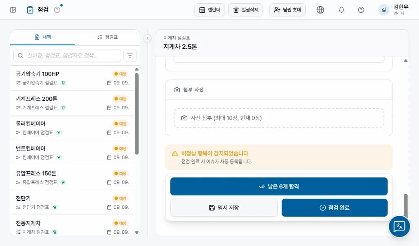Viewport: 419px width, 246px height.
Task: Open 김현우 user profile avatar
Action: click(384, 10)
